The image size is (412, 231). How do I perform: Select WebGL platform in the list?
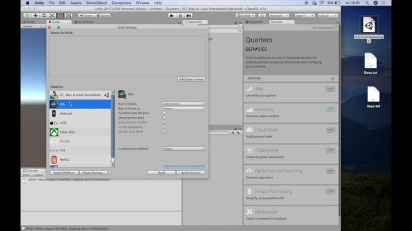tap(80, 160)
